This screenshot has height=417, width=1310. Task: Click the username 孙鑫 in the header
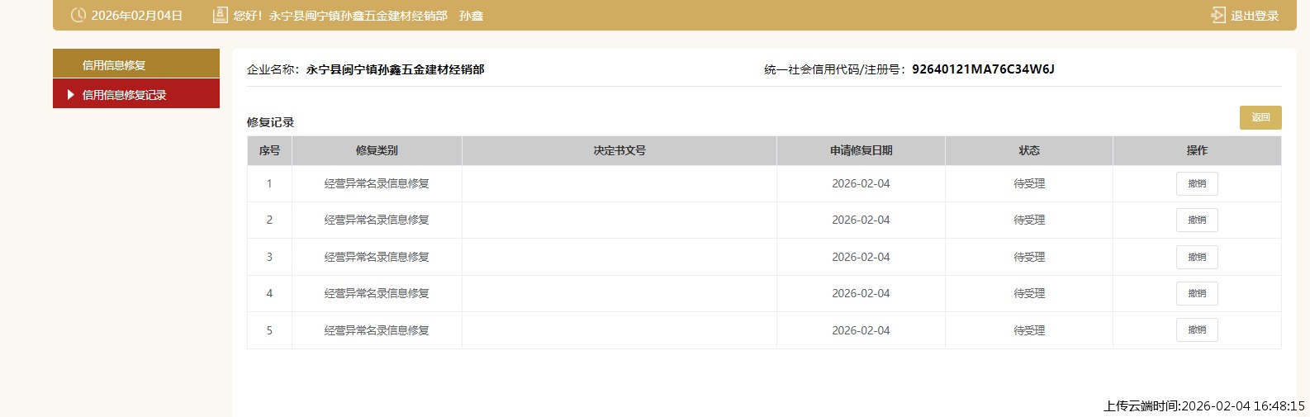click(471, 16)
